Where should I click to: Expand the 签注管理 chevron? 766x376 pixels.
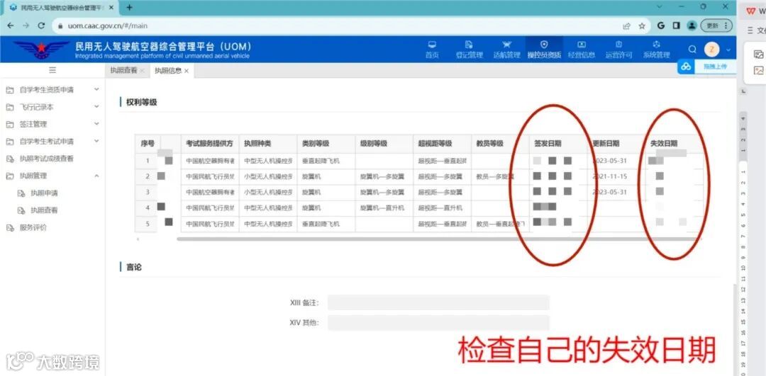coord(96,124)
